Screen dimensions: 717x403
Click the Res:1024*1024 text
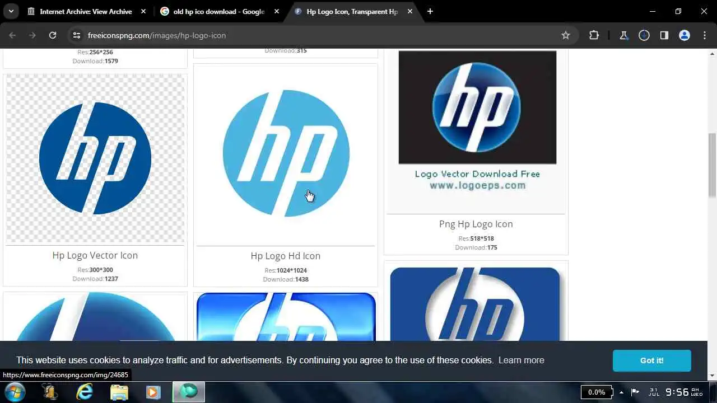(286, 270)
